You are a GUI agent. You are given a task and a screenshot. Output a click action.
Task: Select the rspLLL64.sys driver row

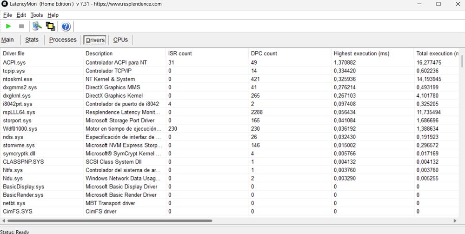(x=230, y=112)
